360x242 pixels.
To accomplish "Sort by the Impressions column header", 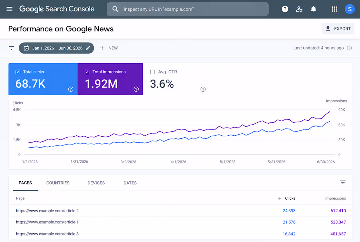I will pos(335,198).
